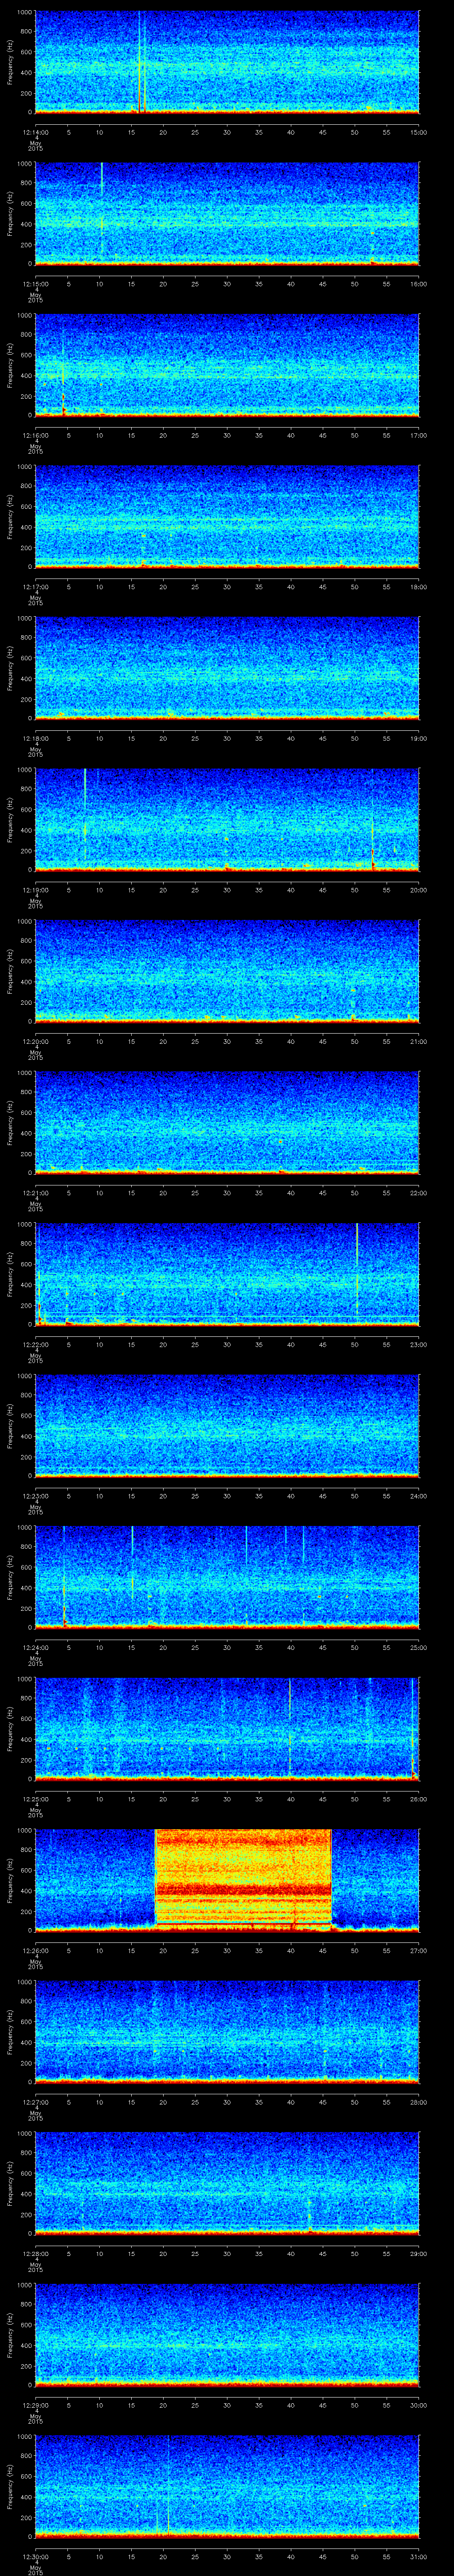The width and height of the screenshot is (454, 2576).
Task: Select the spectrogram panel starting at 12:28:00
Action: (227, 2183)
